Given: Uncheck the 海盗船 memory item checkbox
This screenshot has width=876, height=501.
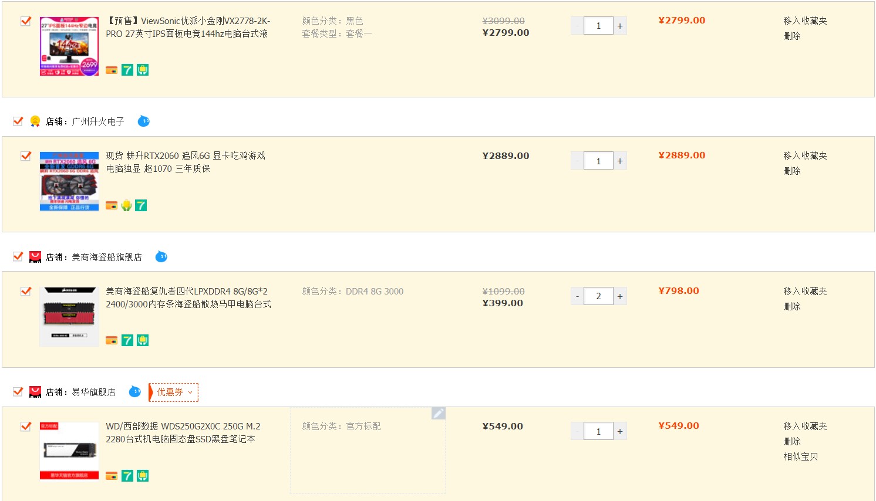Looking at the screenshot, I should 25,292.
